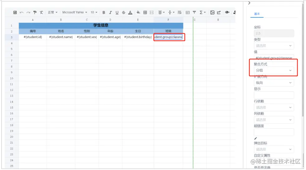
Task: Open the 行依赖 dropdown
Action: (274, 107)
